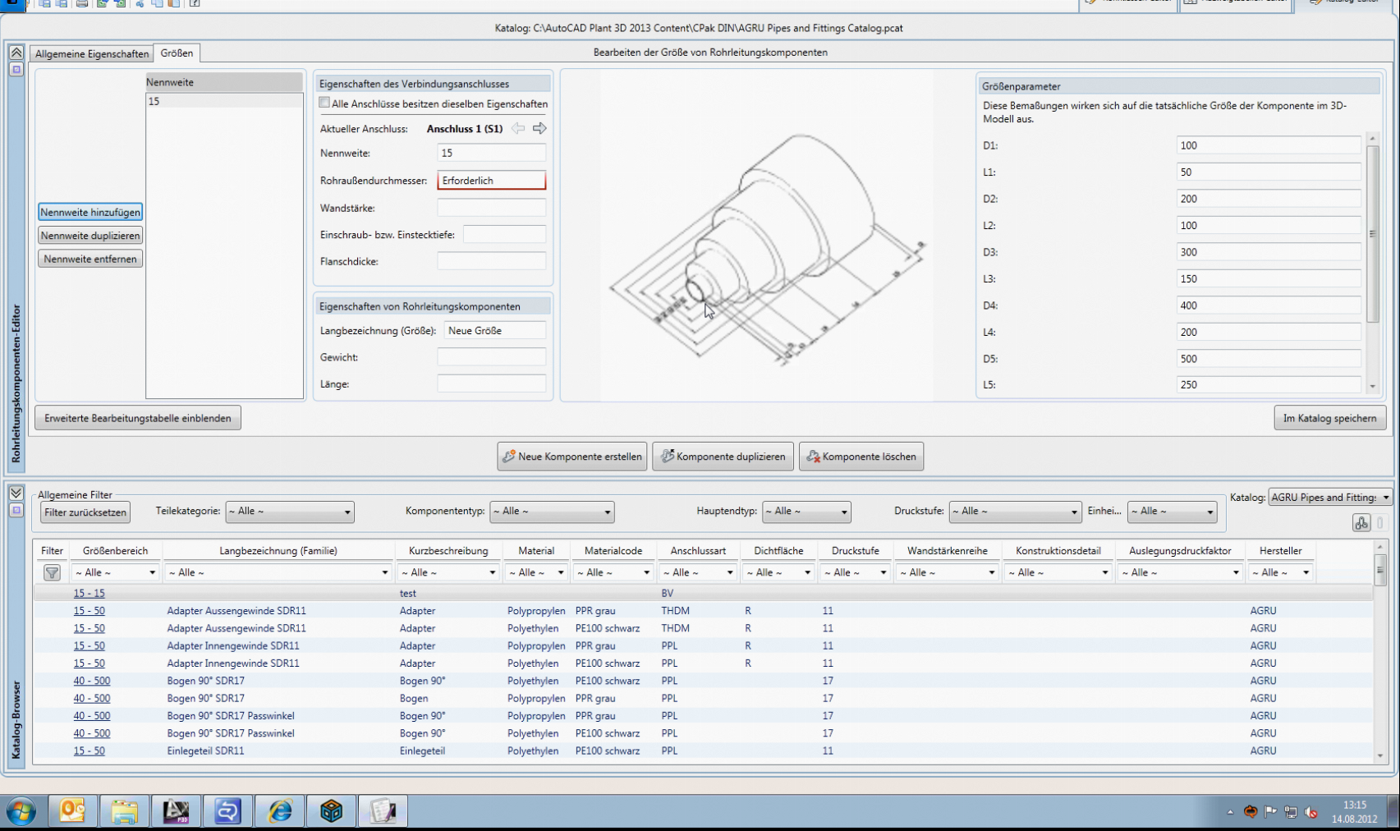
Task: Open the Katalog selection dropdown
Action: [1330, 497]
